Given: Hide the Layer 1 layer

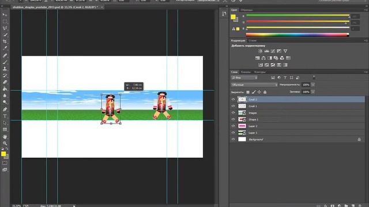Looking at the screenshot, I should [233, 133].
